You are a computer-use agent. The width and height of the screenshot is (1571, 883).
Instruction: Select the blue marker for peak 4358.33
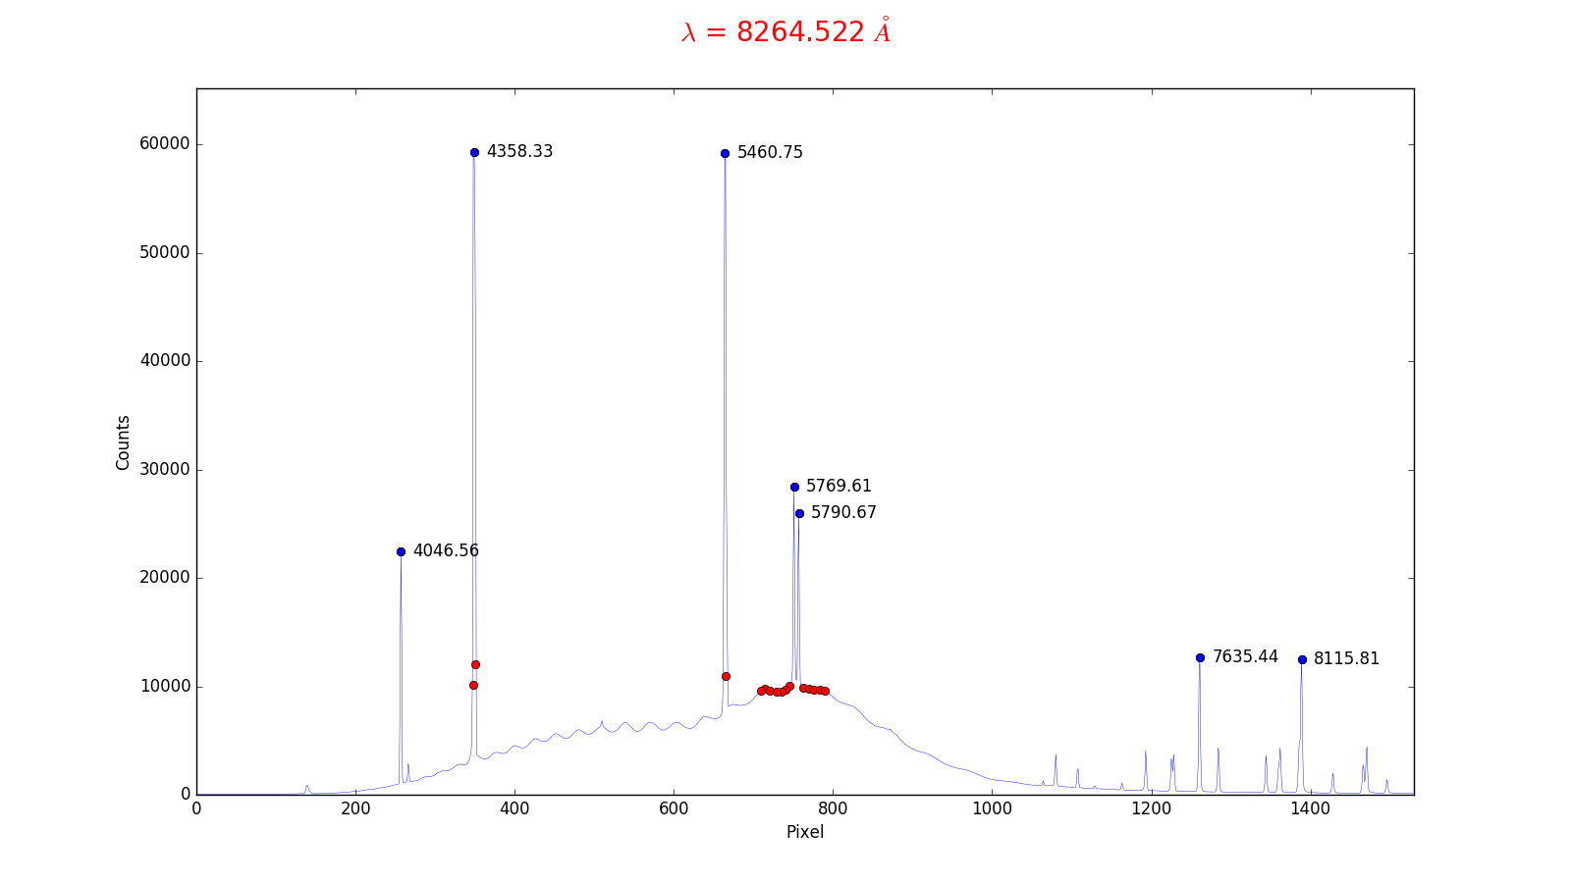coord(474,152)
